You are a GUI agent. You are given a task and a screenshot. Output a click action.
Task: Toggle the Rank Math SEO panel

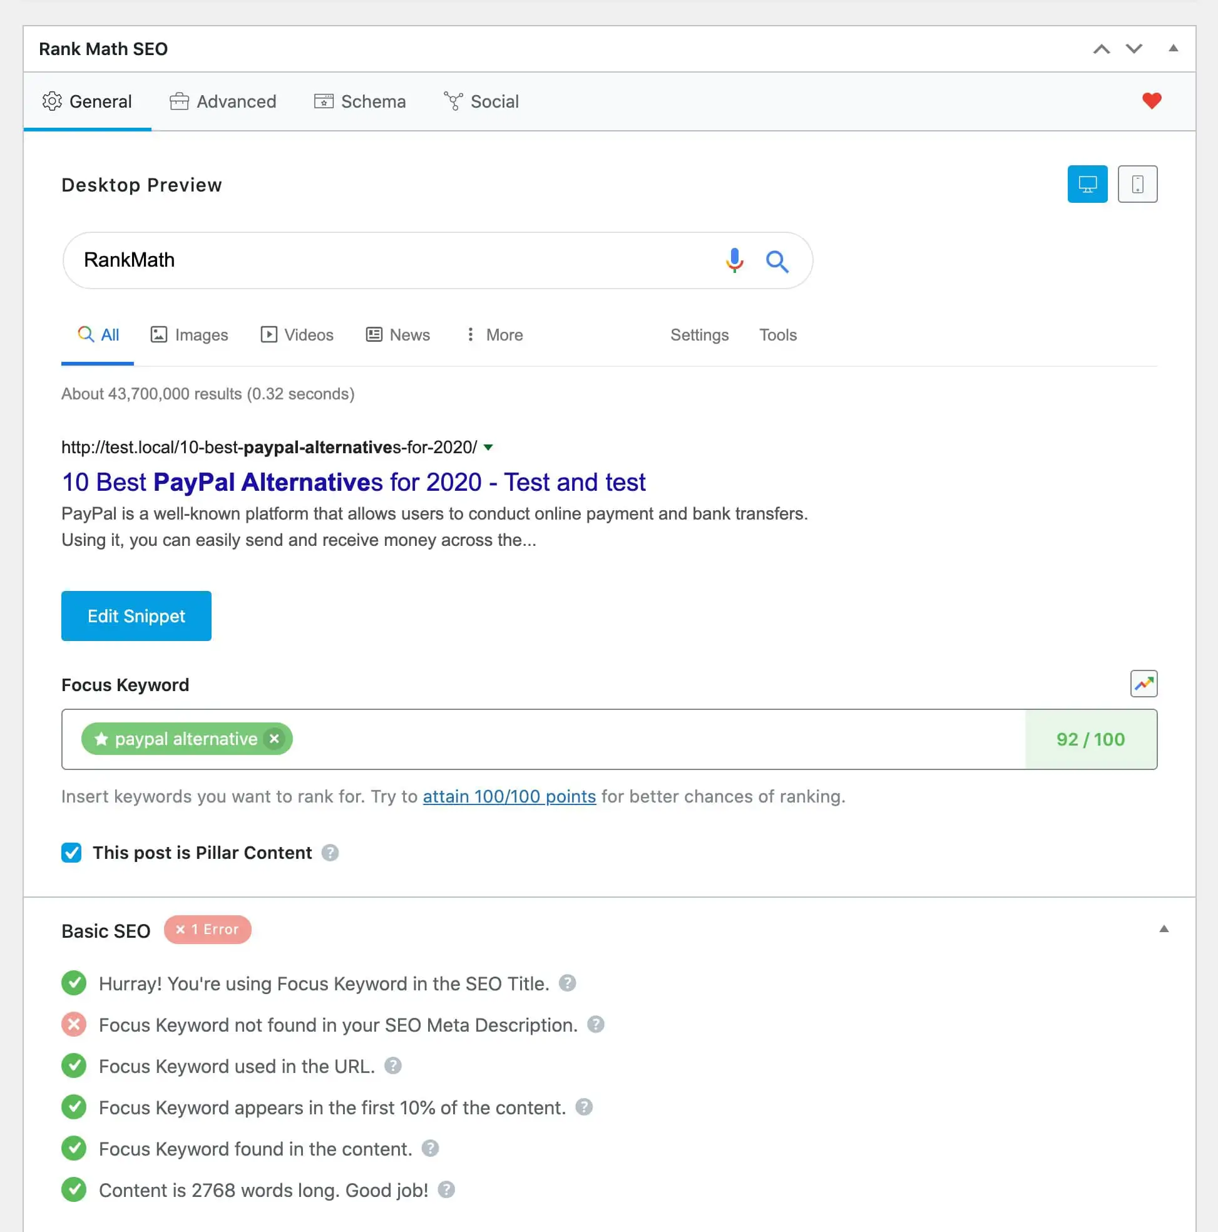pos(1173,48)
